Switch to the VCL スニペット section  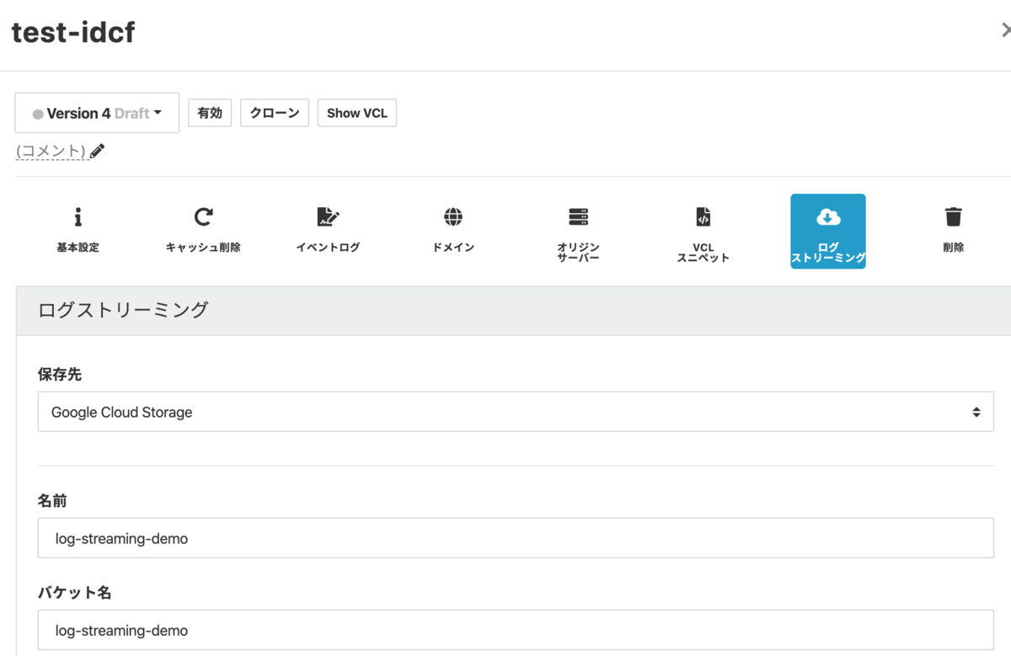pos(703,231)
